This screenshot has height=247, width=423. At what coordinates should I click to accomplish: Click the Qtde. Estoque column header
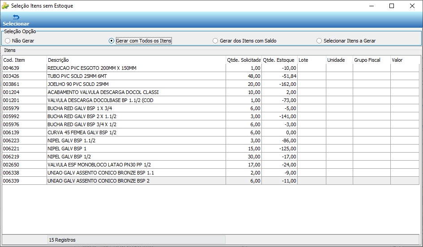coord(279,60)
